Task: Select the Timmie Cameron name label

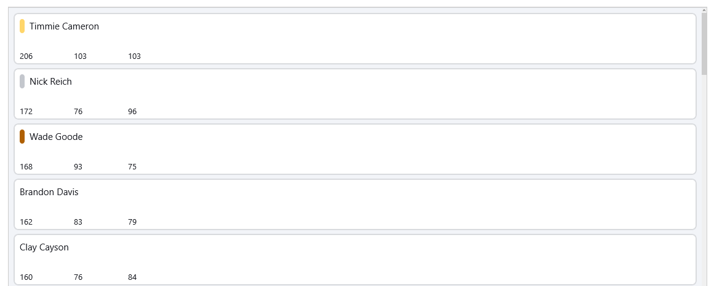Action: coord(64,26)
